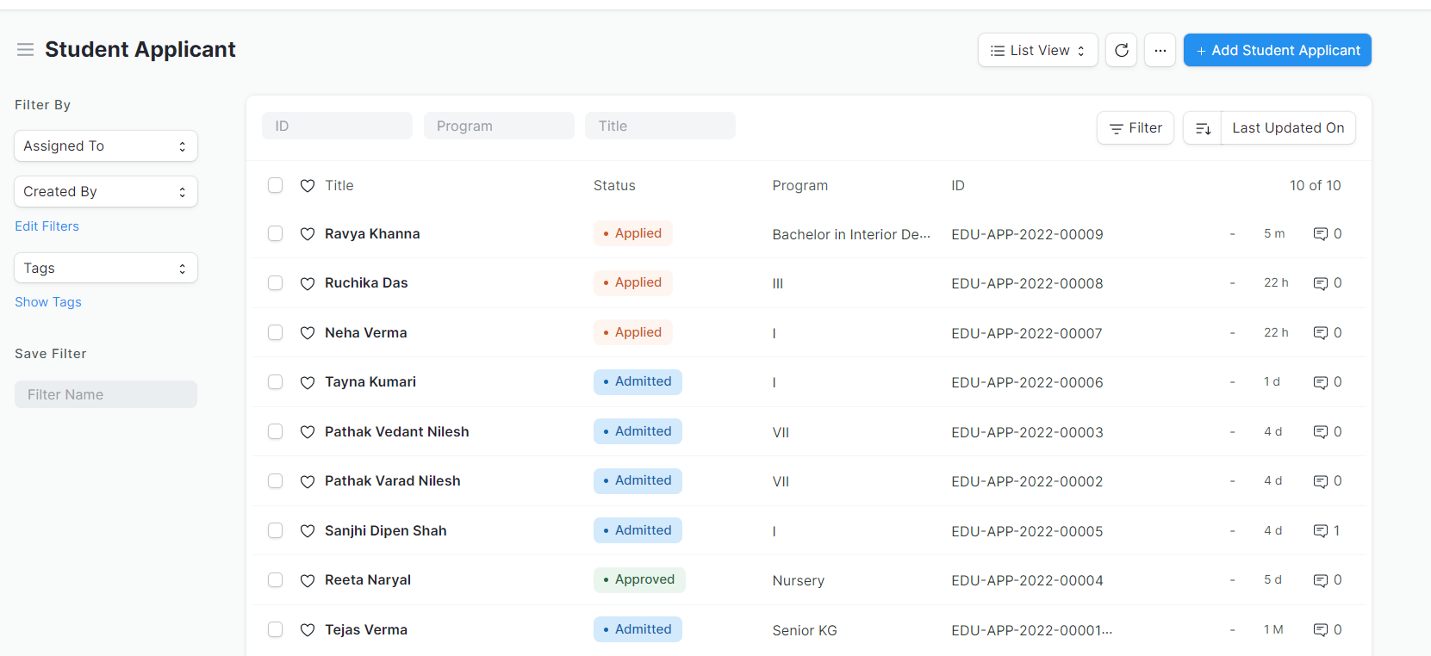Click the Edit Filters link
This screenshot has width=1431, height=656.
[47, 226]
